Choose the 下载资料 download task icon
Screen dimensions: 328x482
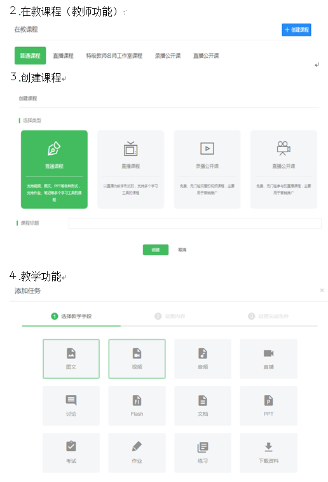268,453
